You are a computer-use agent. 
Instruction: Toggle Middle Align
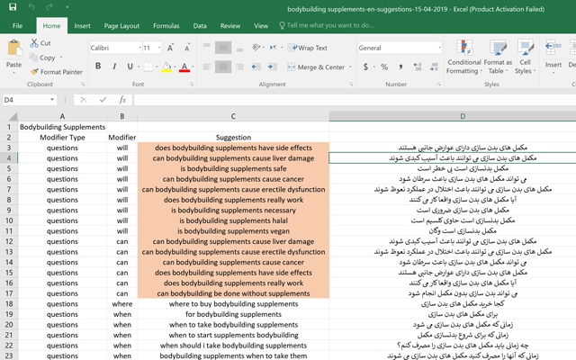(223, 48)
